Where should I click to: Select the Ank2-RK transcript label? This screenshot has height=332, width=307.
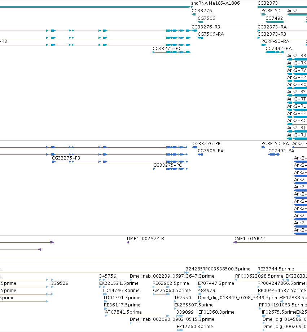(x=297, y=63)
